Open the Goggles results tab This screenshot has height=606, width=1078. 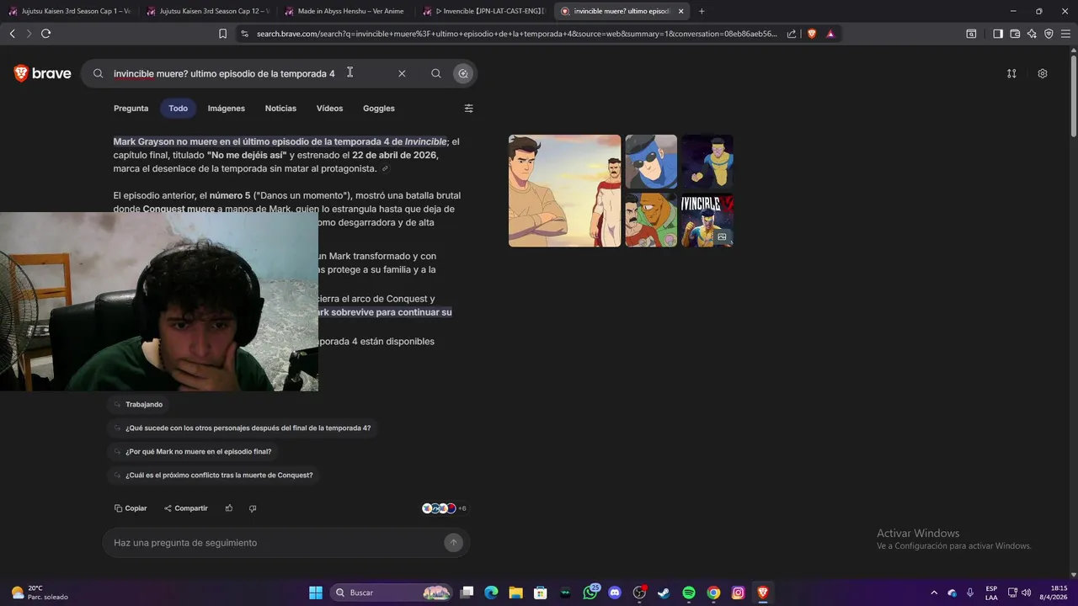tap(379, 108)
